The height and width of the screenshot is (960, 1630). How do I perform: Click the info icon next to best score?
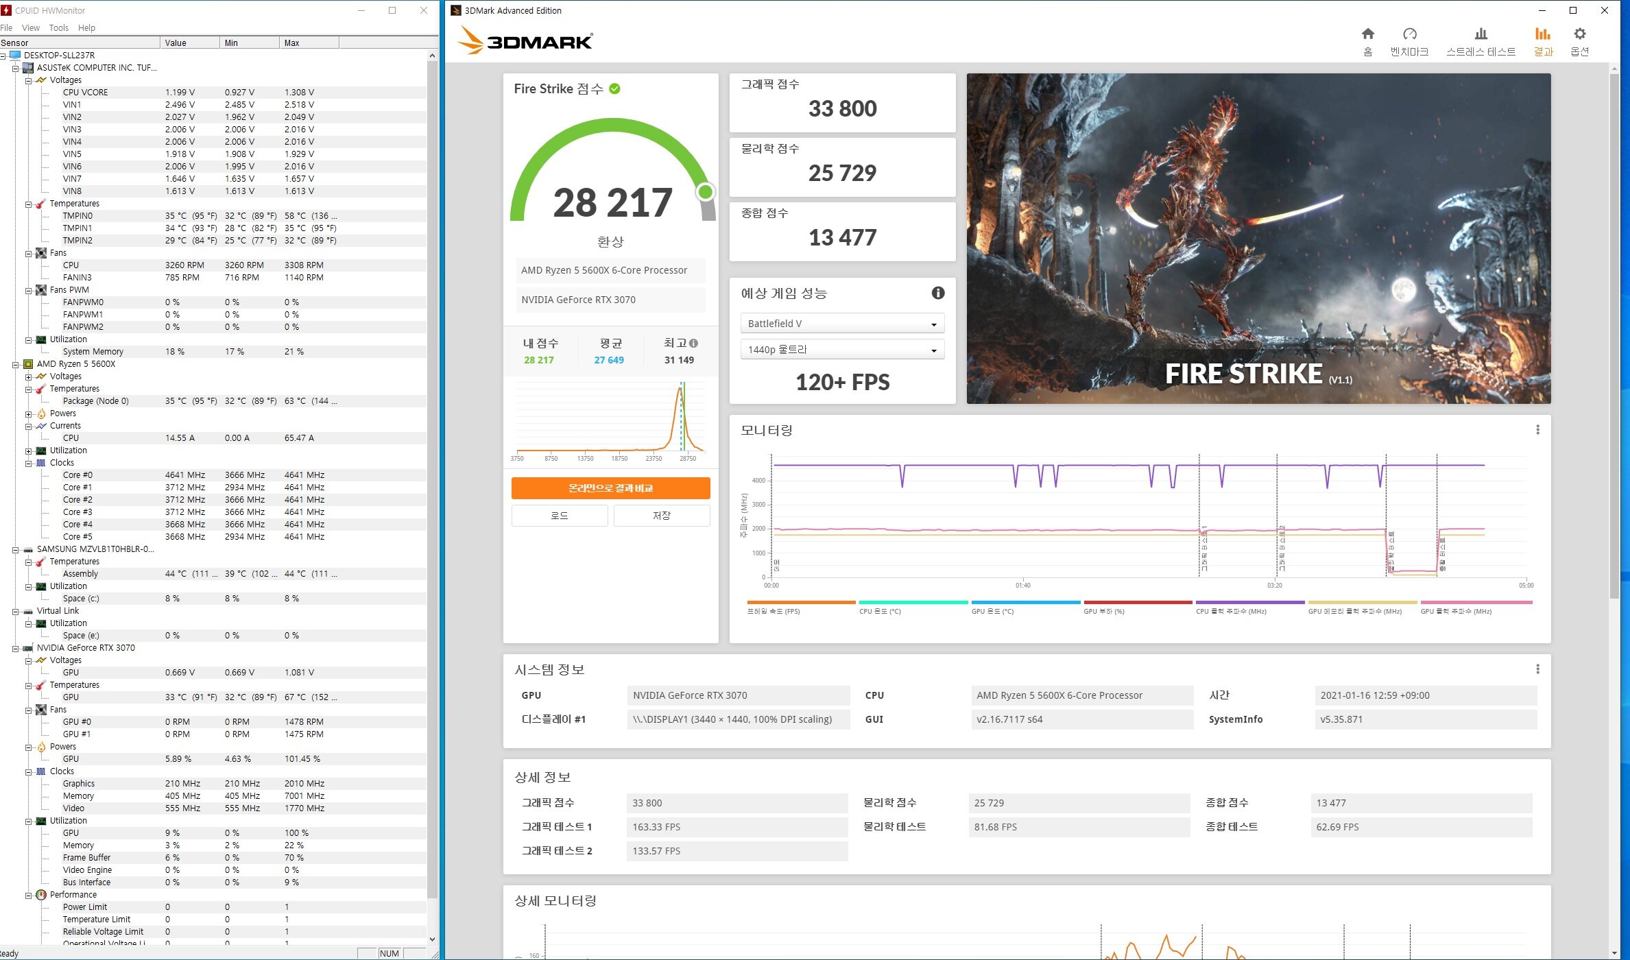(x=693, y=344)
